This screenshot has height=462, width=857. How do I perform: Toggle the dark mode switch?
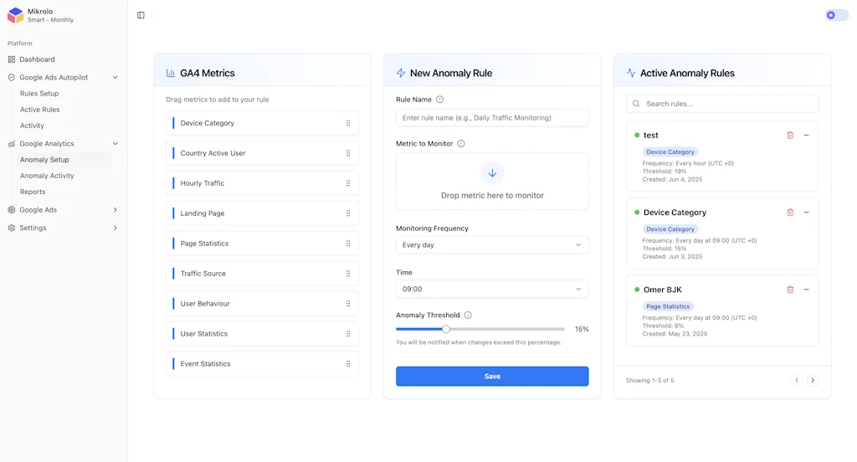835,15
